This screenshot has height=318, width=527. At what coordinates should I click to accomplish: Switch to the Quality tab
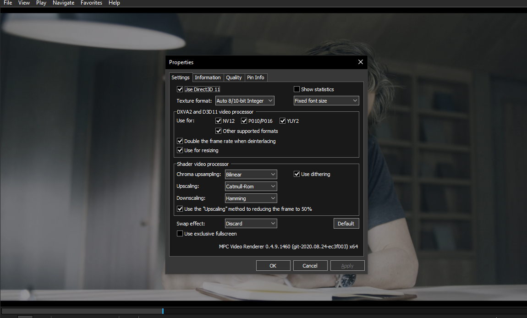coord(234,77)
